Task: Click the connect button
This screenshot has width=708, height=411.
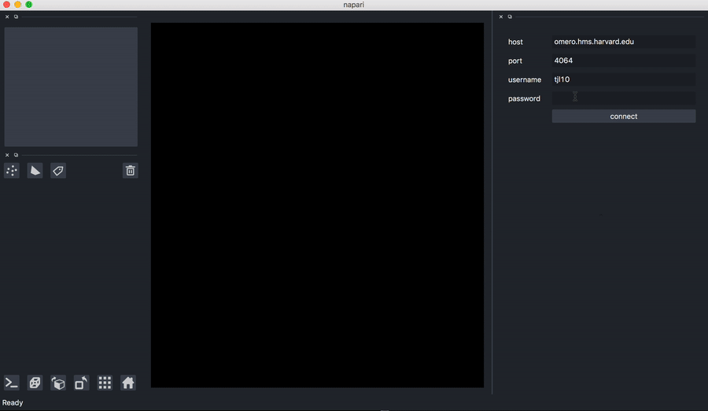Action: (624, 117)
